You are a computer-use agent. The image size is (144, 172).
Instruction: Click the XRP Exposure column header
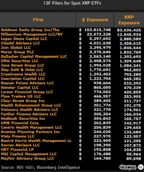pos(129,20)
